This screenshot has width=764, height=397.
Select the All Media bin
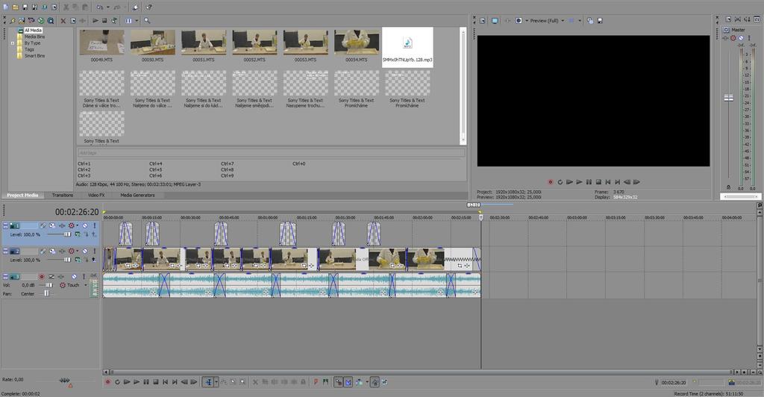[x=33, y=30]
